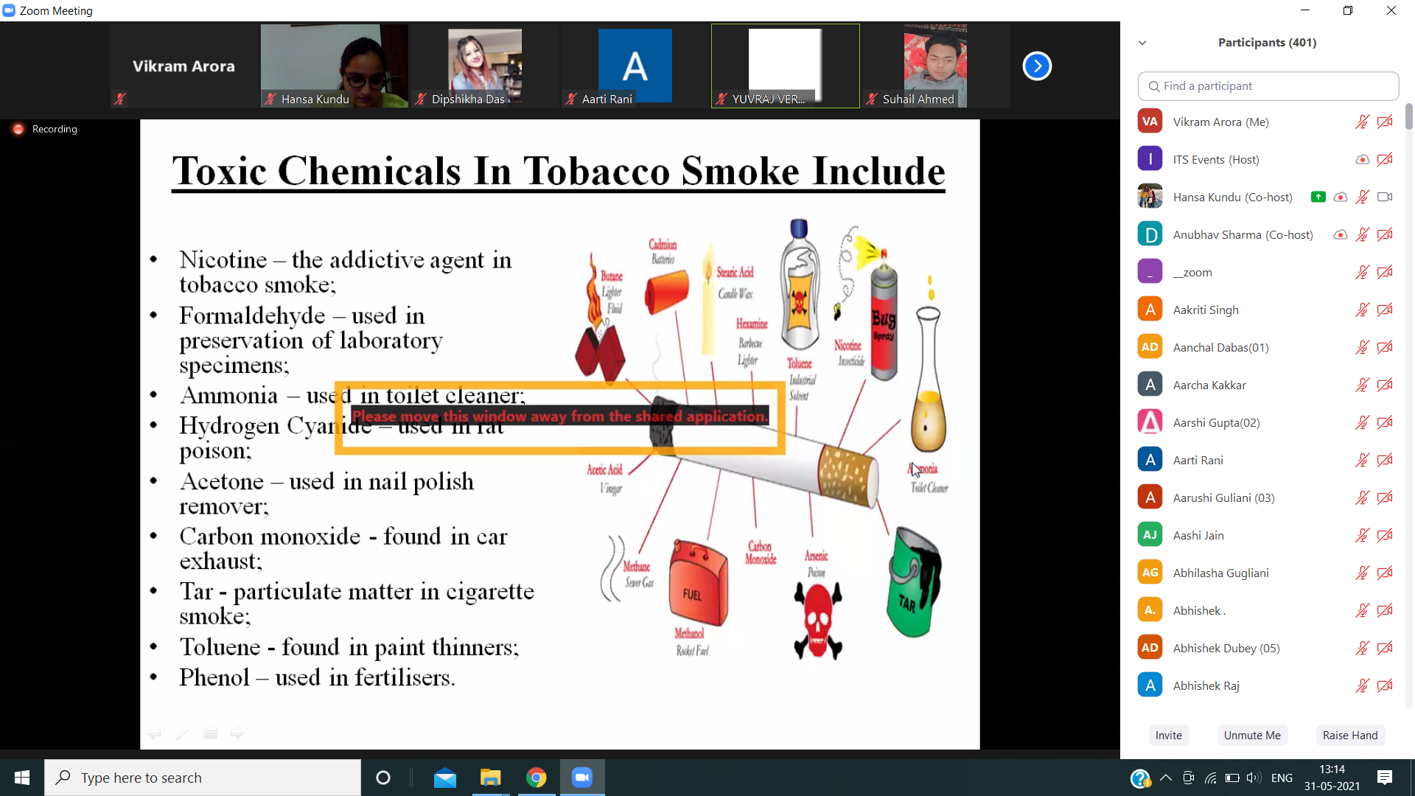Click next slide arrow on presentation

[x=237, y=734]
